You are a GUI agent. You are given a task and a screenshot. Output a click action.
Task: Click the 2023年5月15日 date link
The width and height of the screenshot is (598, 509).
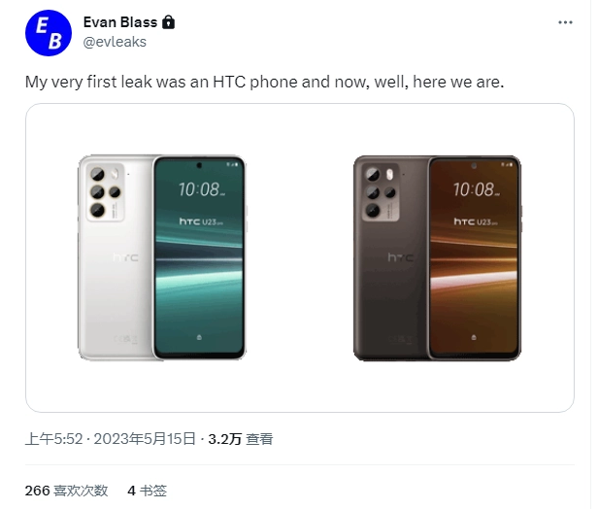coord(145,439)
